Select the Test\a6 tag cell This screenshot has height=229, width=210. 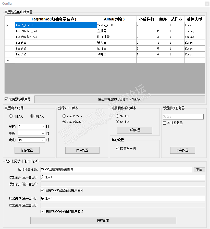[x=56, y=43]
